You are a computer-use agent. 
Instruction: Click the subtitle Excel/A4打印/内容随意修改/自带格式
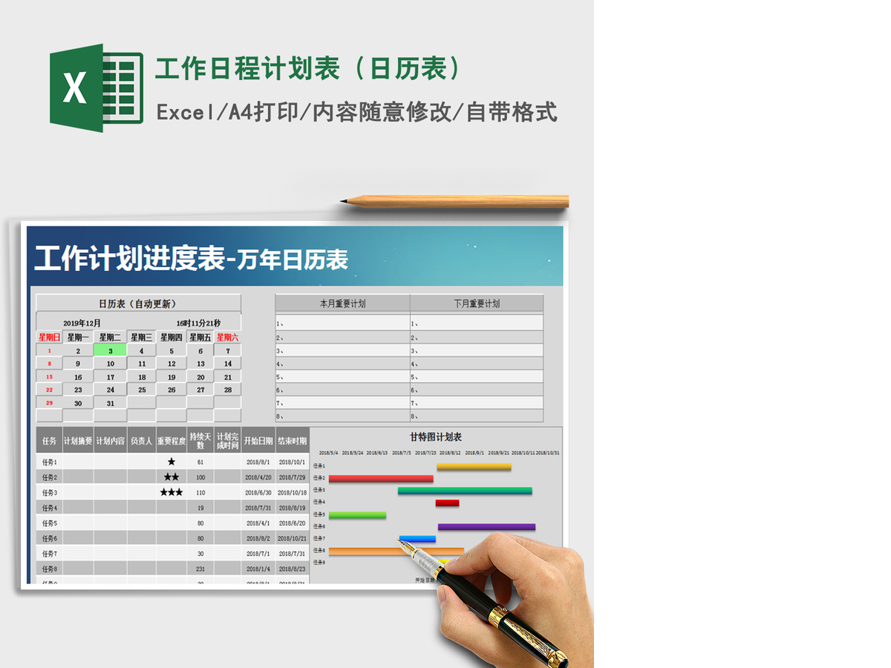coord(356,113)
